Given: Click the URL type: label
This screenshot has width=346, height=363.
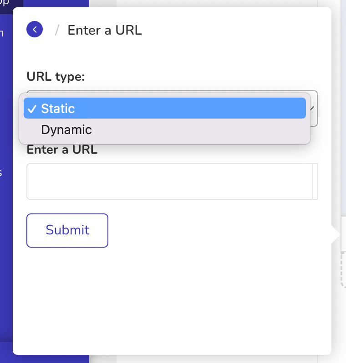Looking at the screenshot, I should (56, 77).
